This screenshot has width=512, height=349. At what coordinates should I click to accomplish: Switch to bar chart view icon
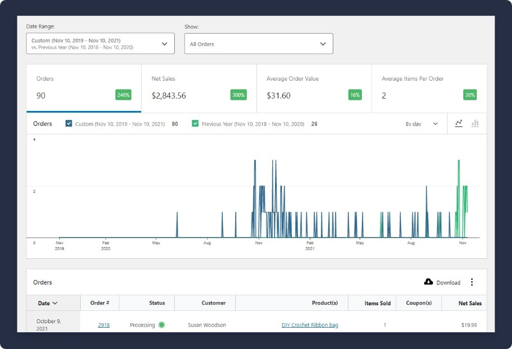click(x=475, y=124)
